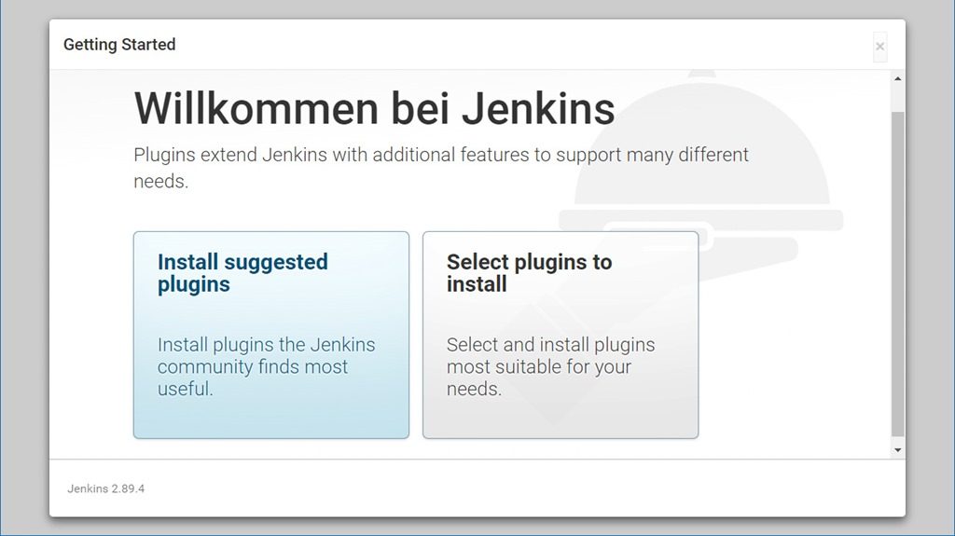Click the 'Select plugins to install' title text

click(529, 273)
